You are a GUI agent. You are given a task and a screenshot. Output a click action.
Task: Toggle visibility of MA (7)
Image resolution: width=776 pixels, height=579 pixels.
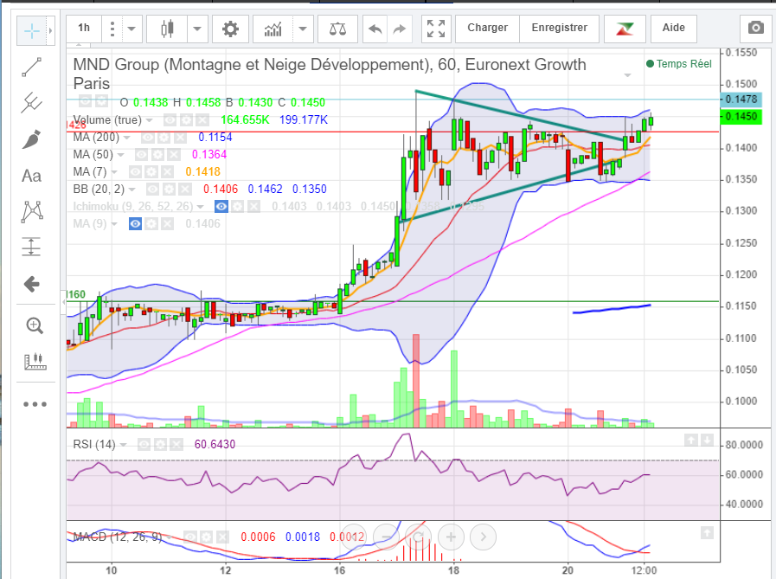[x=135, y=172]
